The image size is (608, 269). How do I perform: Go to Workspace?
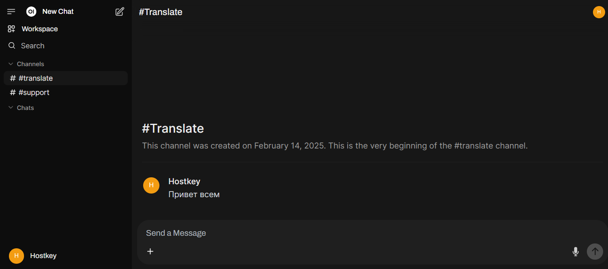(40, 29)
